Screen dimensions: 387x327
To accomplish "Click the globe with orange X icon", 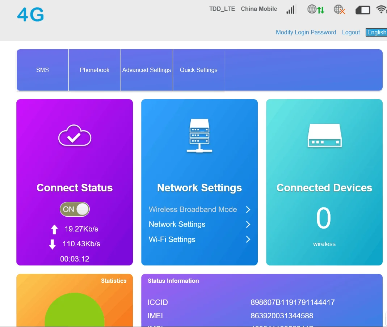I will pyautogui.click(x=340, y=10).
